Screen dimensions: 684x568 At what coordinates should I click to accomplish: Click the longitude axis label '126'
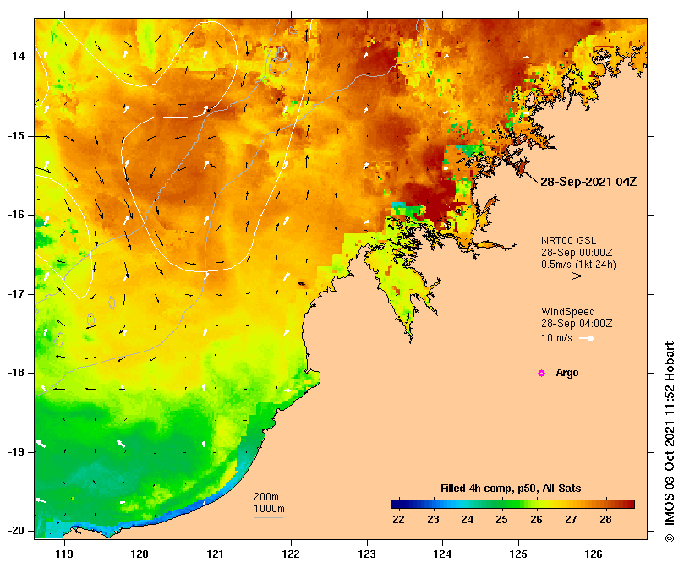click(x=594, y=554)
